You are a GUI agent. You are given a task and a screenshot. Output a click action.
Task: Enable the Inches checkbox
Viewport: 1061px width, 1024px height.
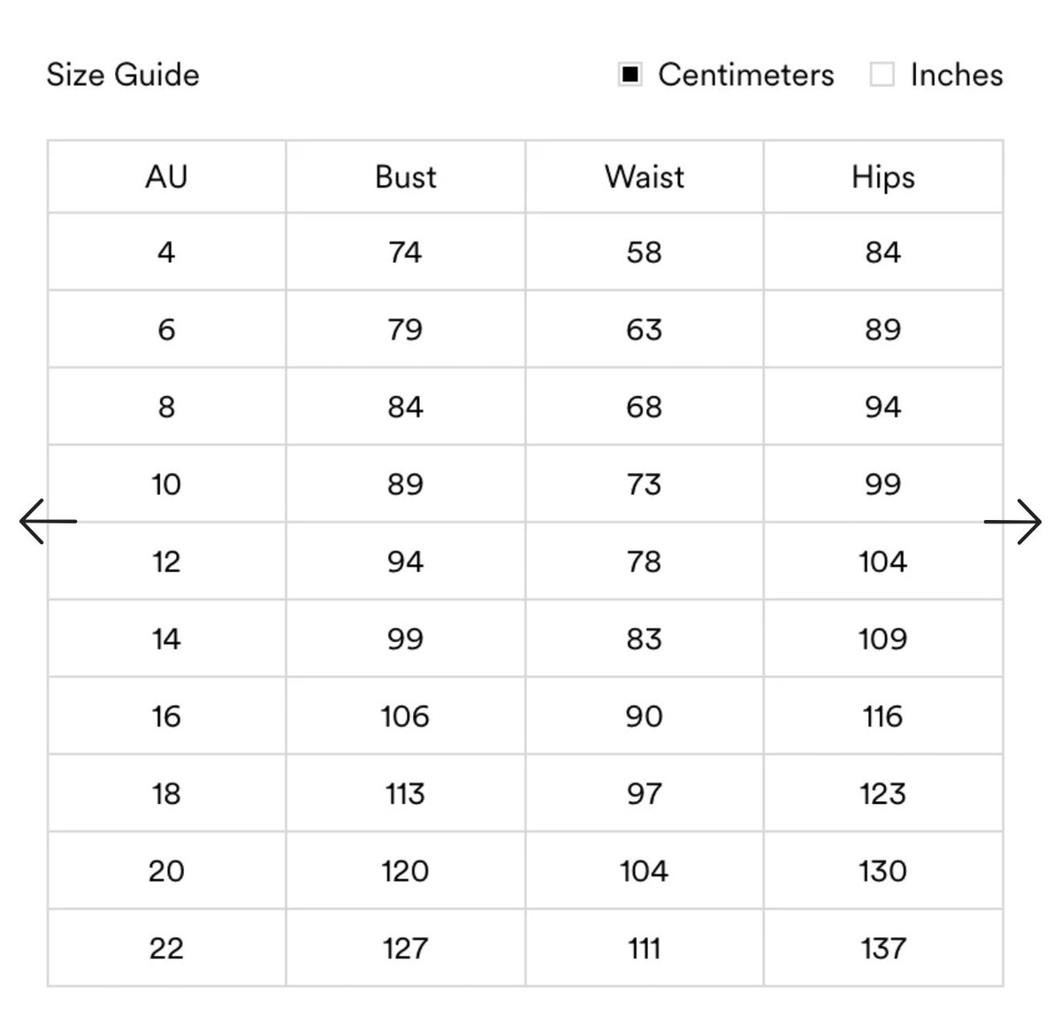pos(882,75)
